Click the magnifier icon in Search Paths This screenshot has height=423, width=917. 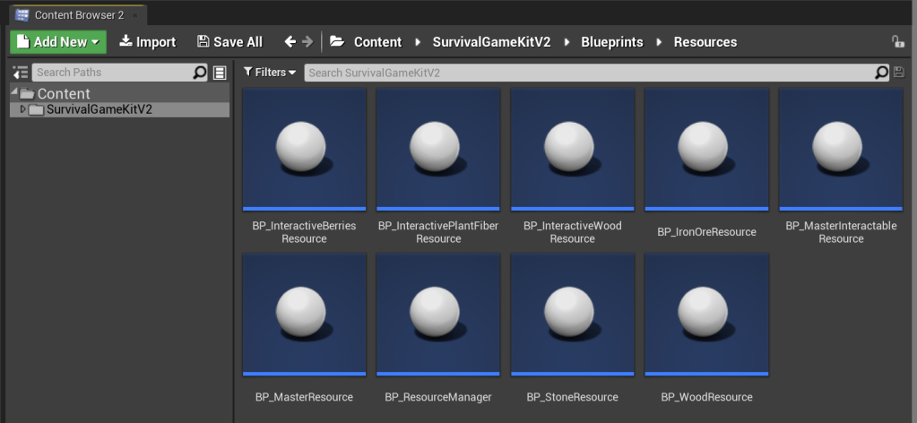200,73
